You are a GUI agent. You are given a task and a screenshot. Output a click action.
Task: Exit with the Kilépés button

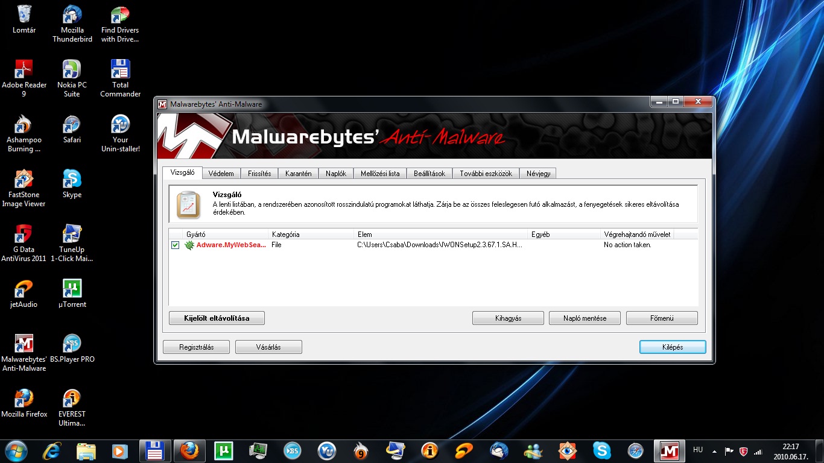coord(673,347)
